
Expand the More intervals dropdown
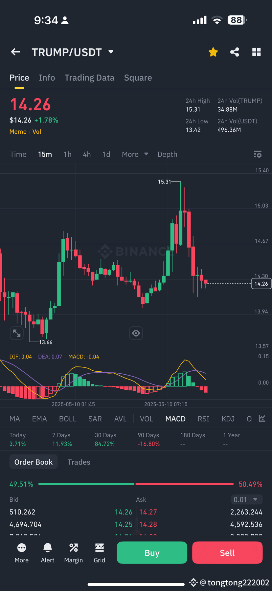(x=135, y=154)
